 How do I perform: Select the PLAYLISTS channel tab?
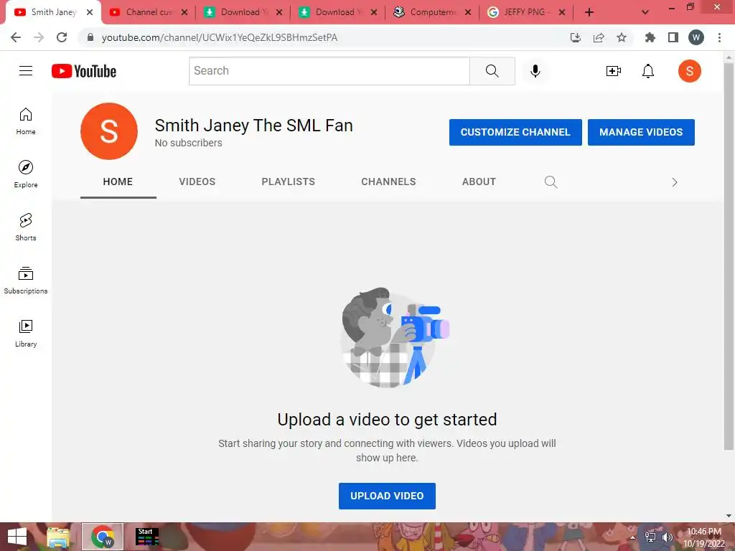pyautogui.click(x=289, y=182)
